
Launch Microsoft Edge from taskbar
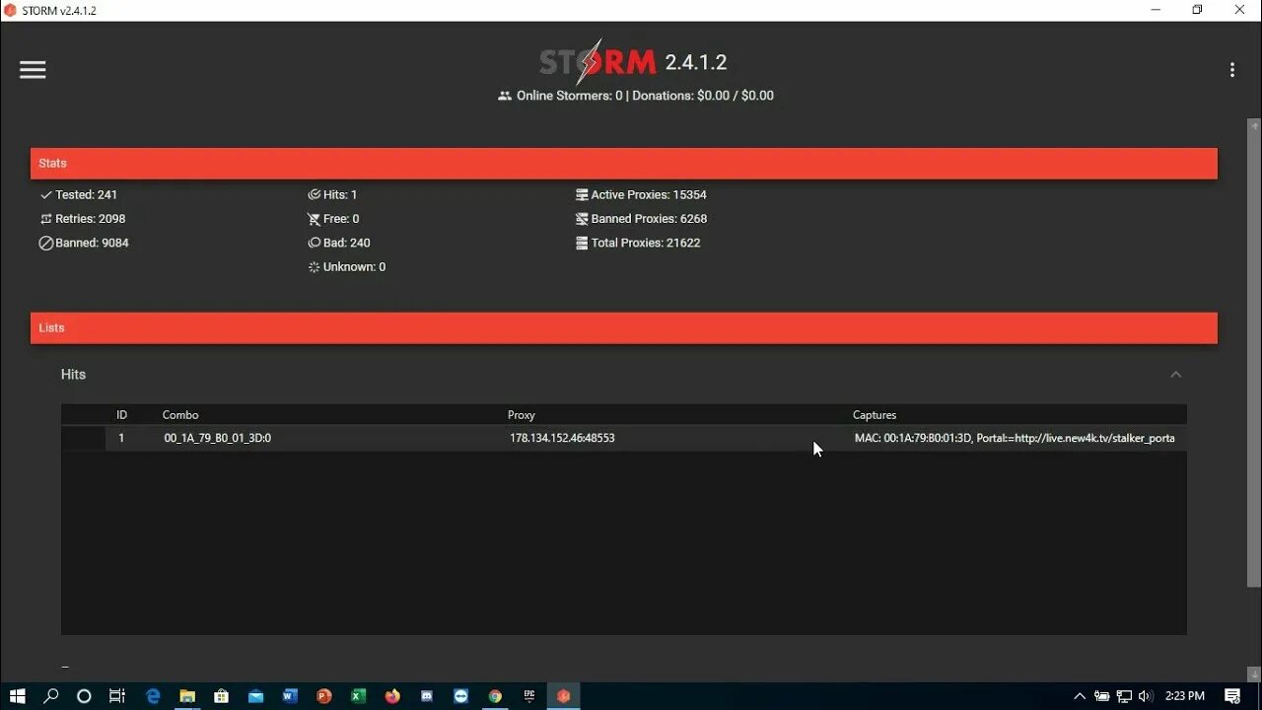tap(153, 696)
